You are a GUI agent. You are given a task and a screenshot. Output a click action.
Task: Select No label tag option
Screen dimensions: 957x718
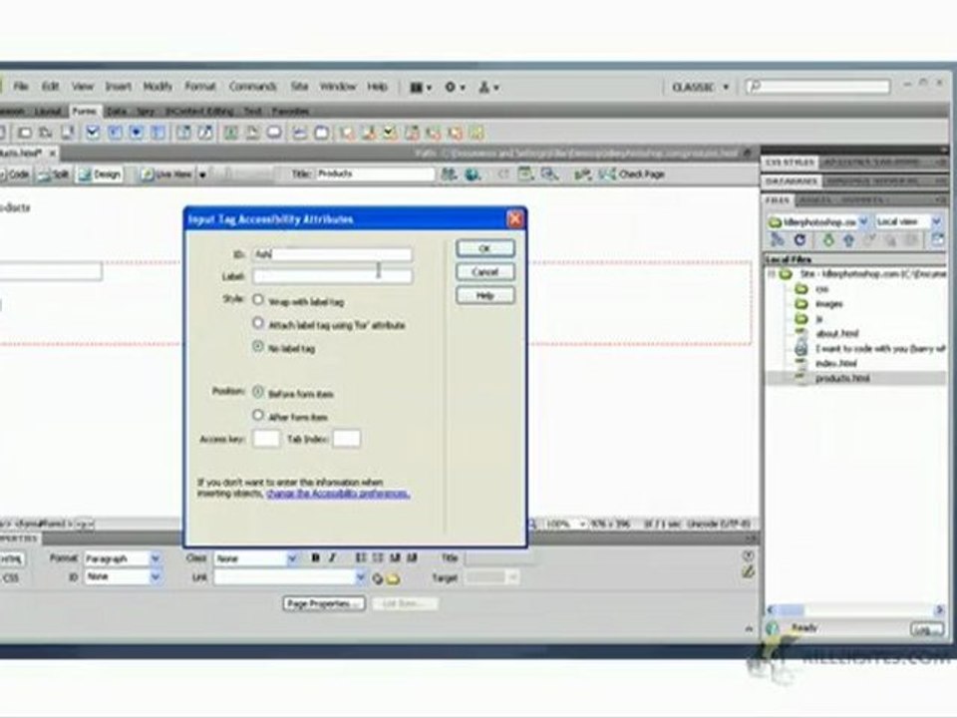tap(258, 346)
